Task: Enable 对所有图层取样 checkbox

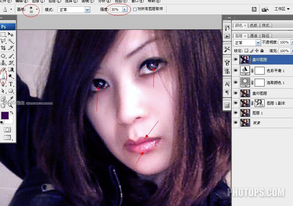Action: click(x=135, y=9)
